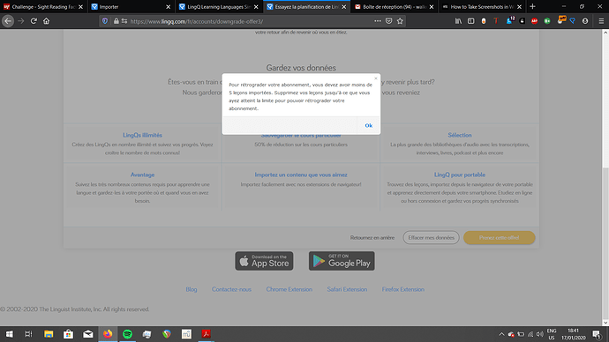Click the scrollbar down arrow
Image resolution: width=609 pixels, height=342 pixels.
tap(605, 323)
